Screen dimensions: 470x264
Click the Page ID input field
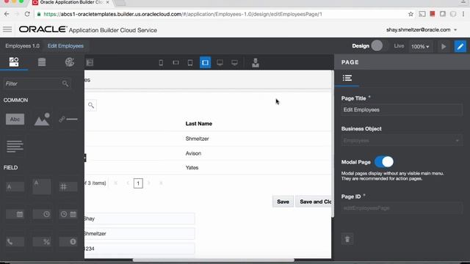pyautogui.click(x=402, y=208)
